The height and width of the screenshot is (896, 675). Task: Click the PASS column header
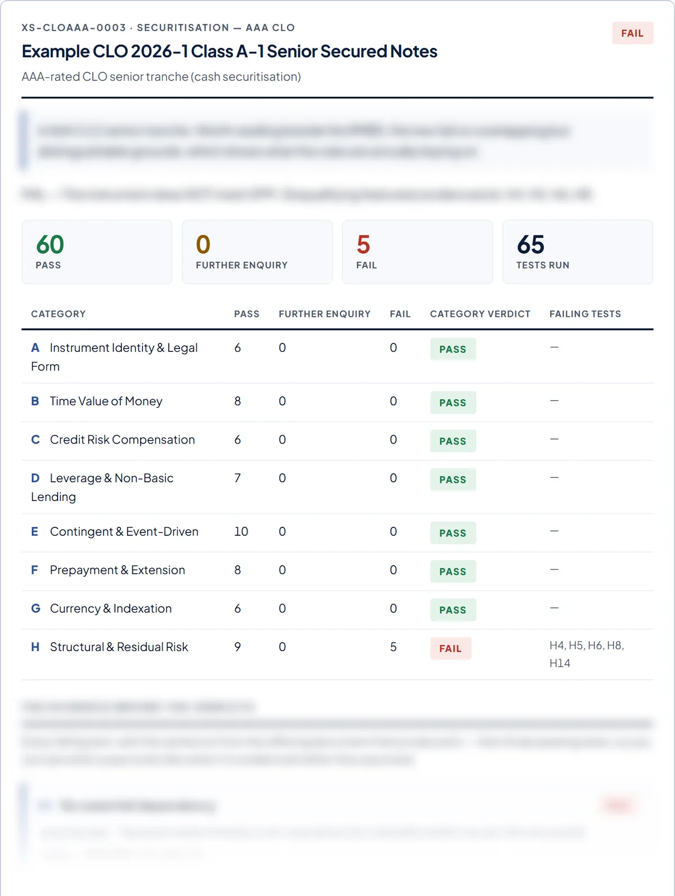coord(247,314)
